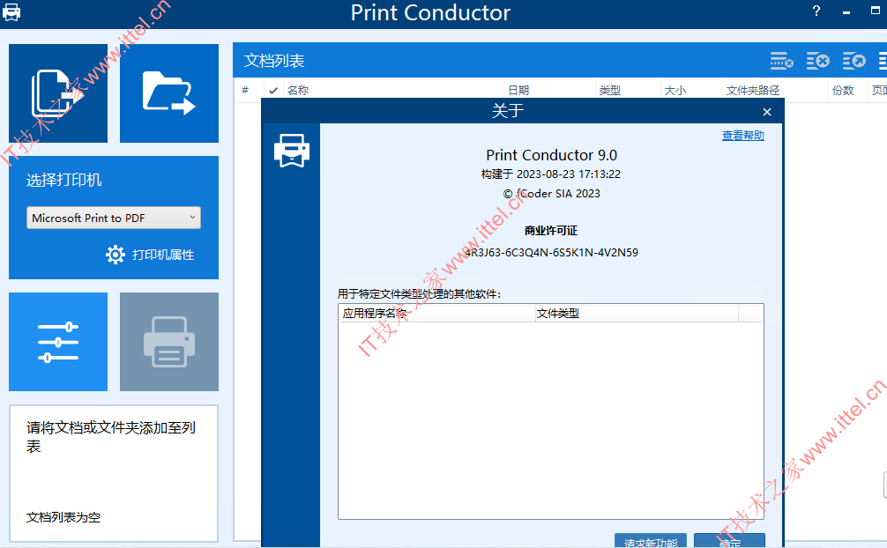Click the Print Conductor 9.0 version text
This screenshot has height=548, width=887.
pos(552,155)
